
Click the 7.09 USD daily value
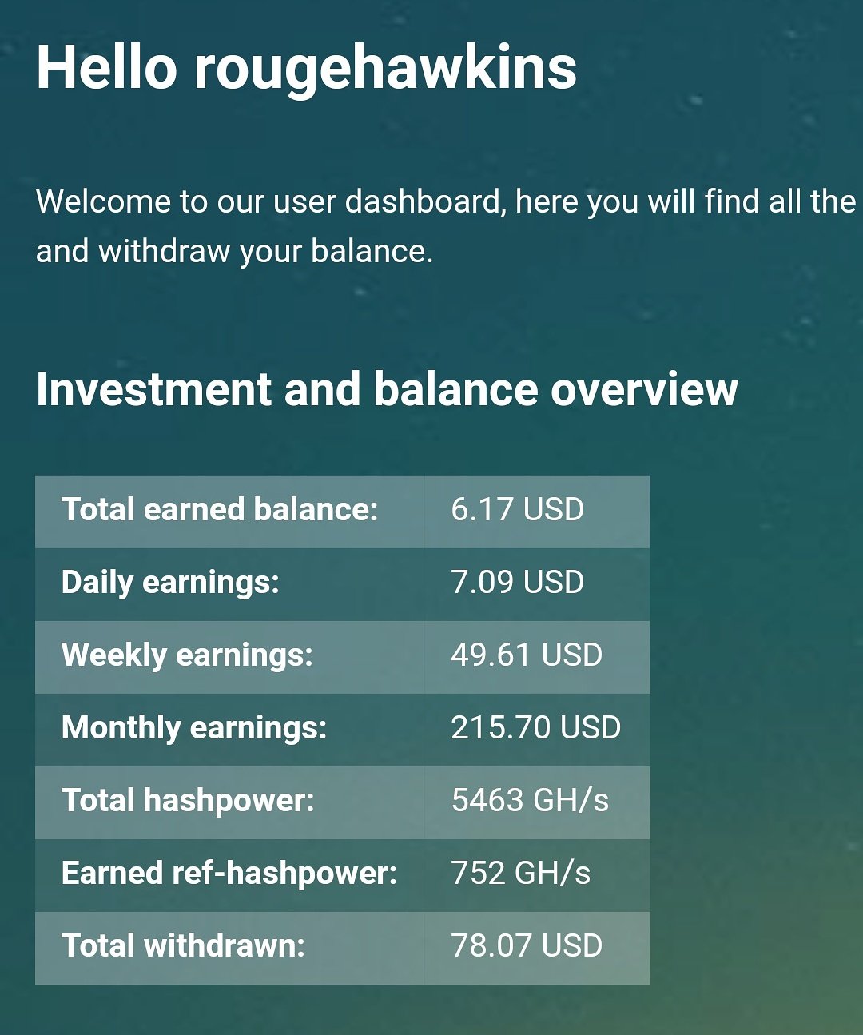pyautogui.click(x=517, y=582)
